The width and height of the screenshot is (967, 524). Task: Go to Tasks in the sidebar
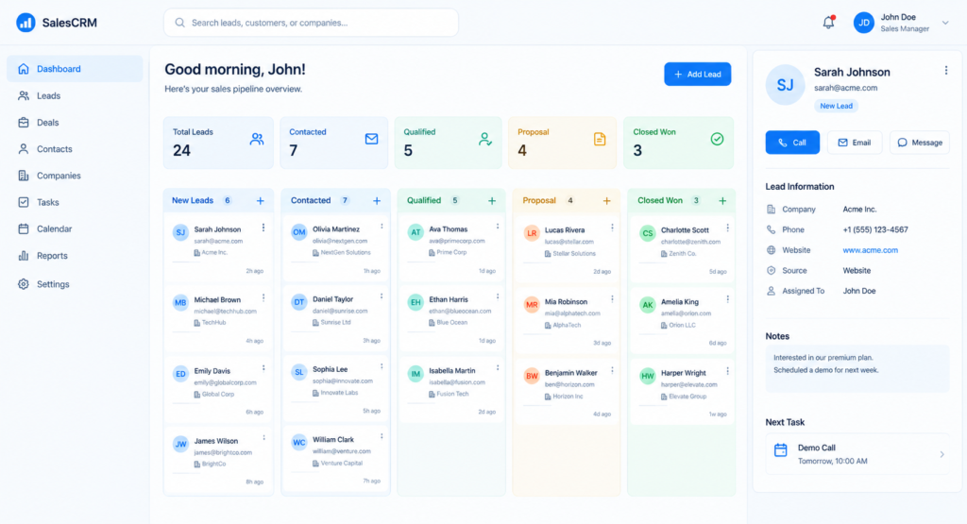[75, 202]
